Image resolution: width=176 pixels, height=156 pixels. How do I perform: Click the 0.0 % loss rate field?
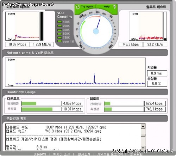(157, 84)
